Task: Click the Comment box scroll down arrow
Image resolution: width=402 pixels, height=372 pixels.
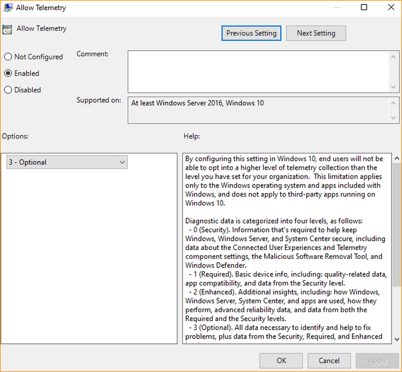Action: (393, 87)
